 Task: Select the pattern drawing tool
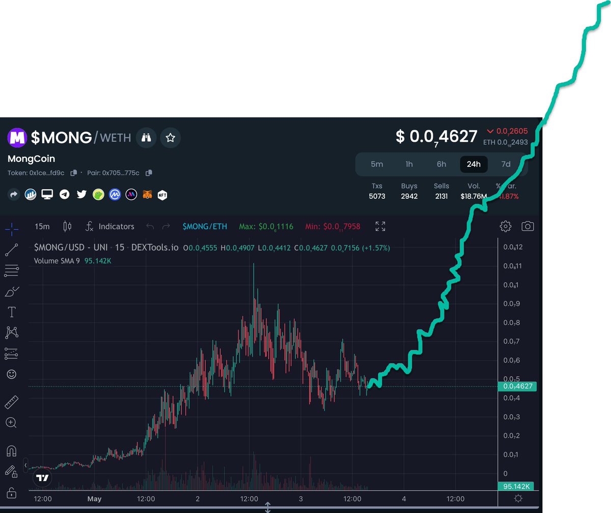click(11, 332)
